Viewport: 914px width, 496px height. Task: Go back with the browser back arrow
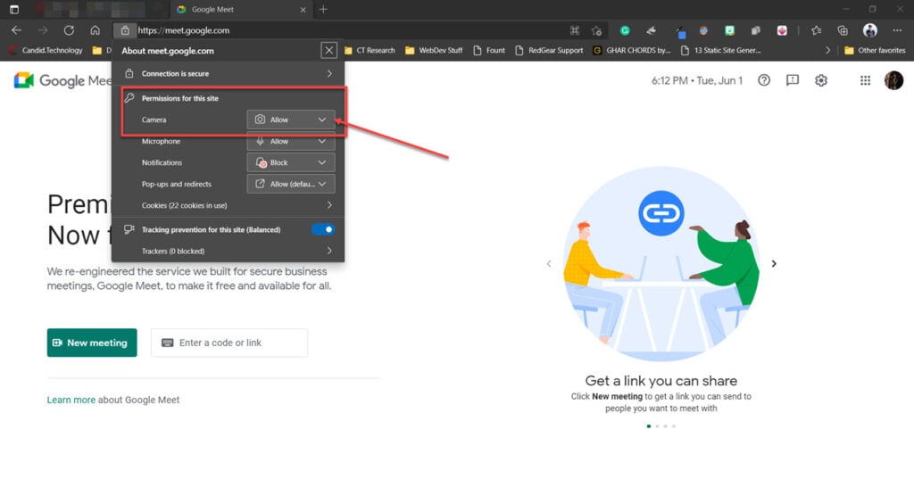click(x=16, y=30)
